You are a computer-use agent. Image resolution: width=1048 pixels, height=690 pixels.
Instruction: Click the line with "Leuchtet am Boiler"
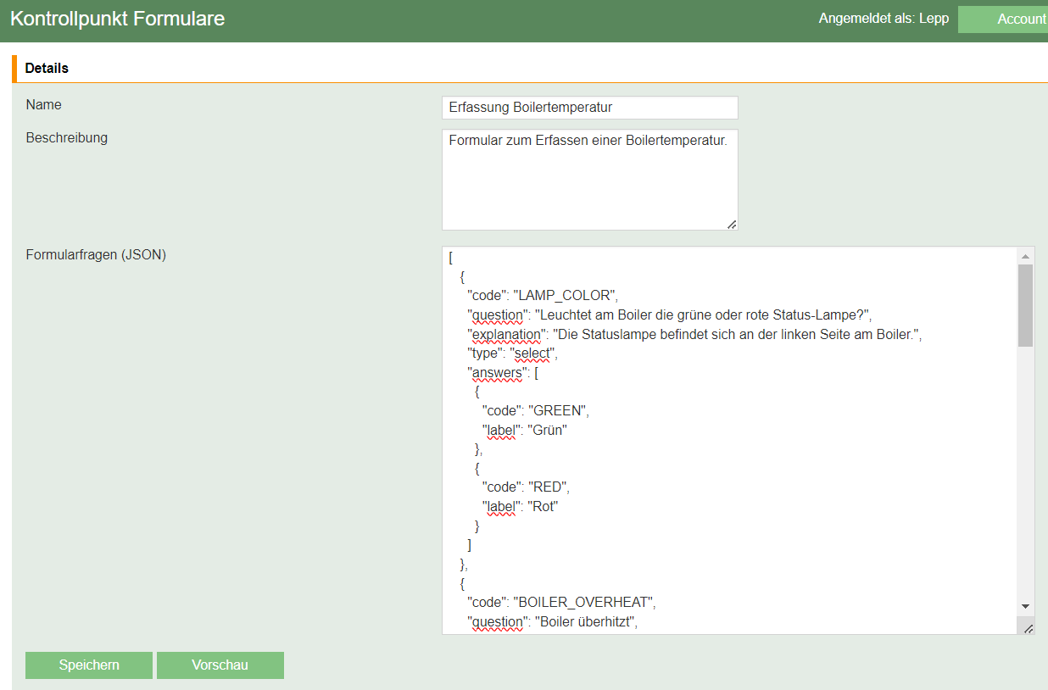pyautogui.click(x=670, y=315)
